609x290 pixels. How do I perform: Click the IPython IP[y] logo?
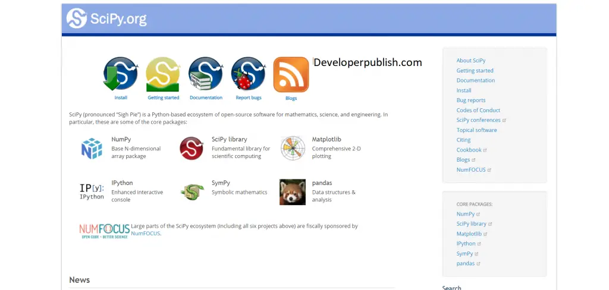click(x=92, y=191)
